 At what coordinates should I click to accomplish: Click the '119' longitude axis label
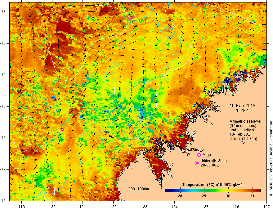click(22, 207)
